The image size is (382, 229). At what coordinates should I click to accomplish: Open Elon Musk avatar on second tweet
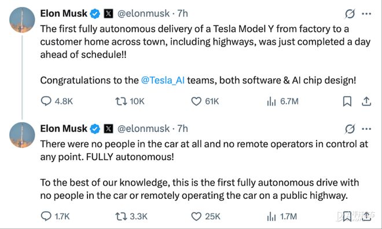pyautogui.click(x=22, y=135)
